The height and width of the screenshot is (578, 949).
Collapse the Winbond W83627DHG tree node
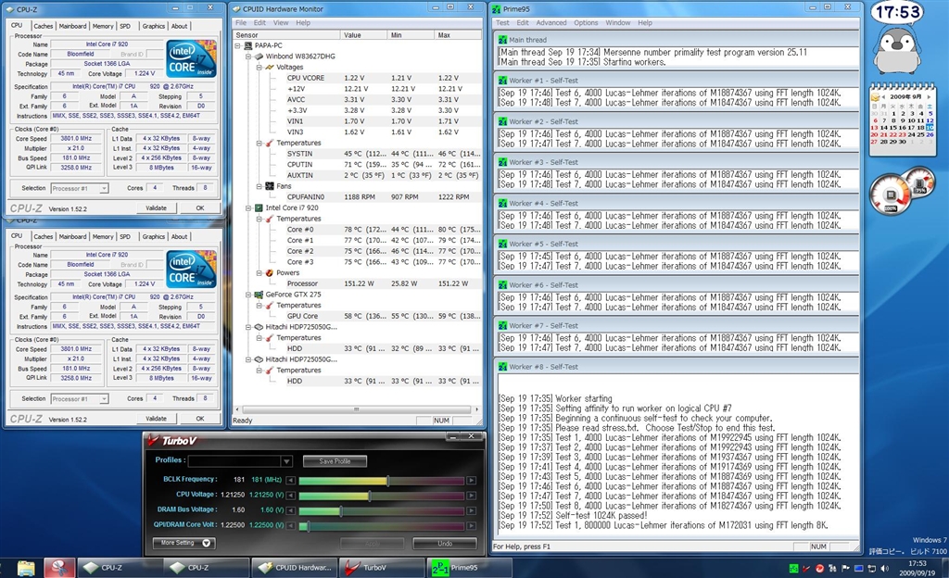coord(247,57)
